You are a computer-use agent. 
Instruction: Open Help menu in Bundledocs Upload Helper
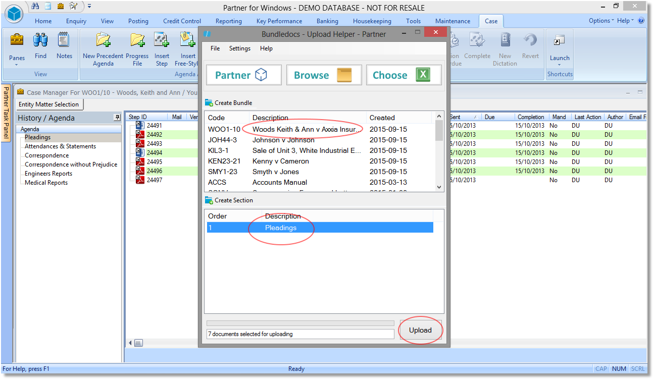click(x=267, y=48)
